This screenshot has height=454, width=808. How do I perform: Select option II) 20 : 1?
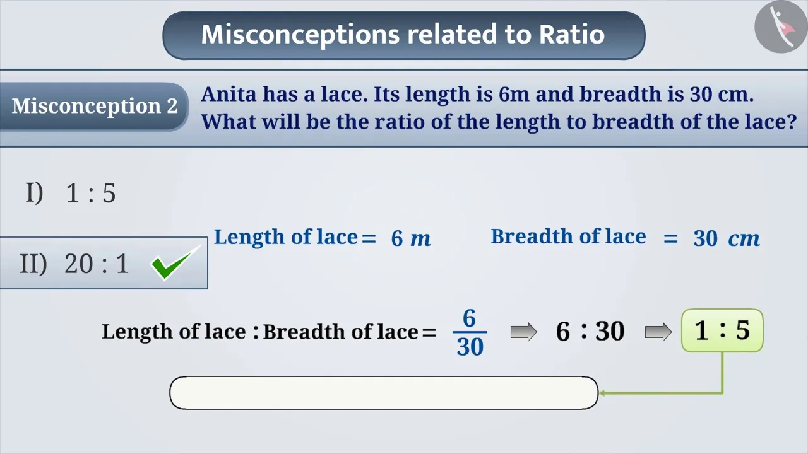point(104,264)
